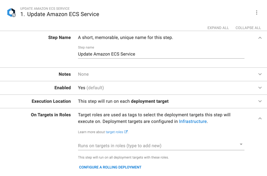The width and height of the screenshot is (267, 176).
Task: Click the 'Yes (default)' enabled summary text
Action: [91, 88]
